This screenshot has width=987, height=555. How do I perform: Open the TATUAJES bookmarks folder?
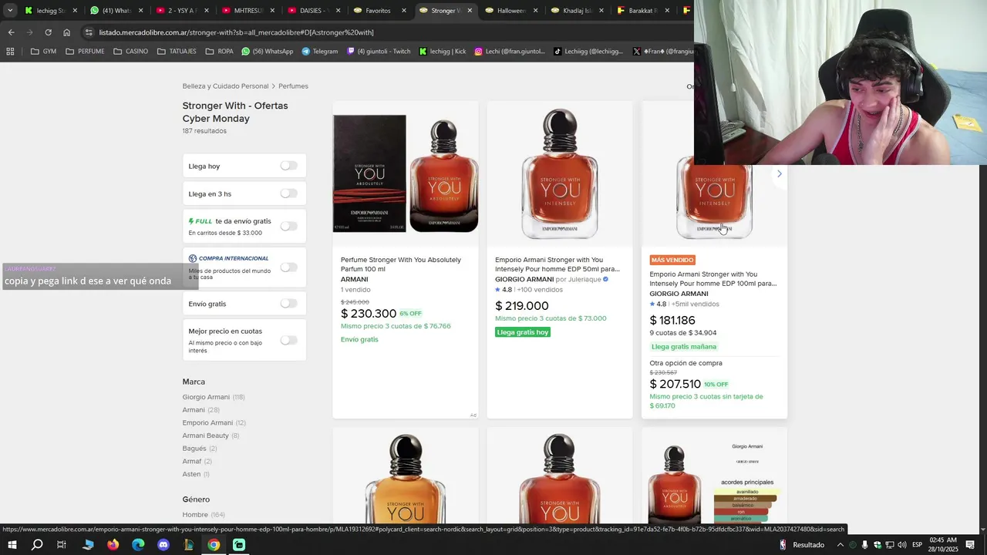tap(177, 52)
